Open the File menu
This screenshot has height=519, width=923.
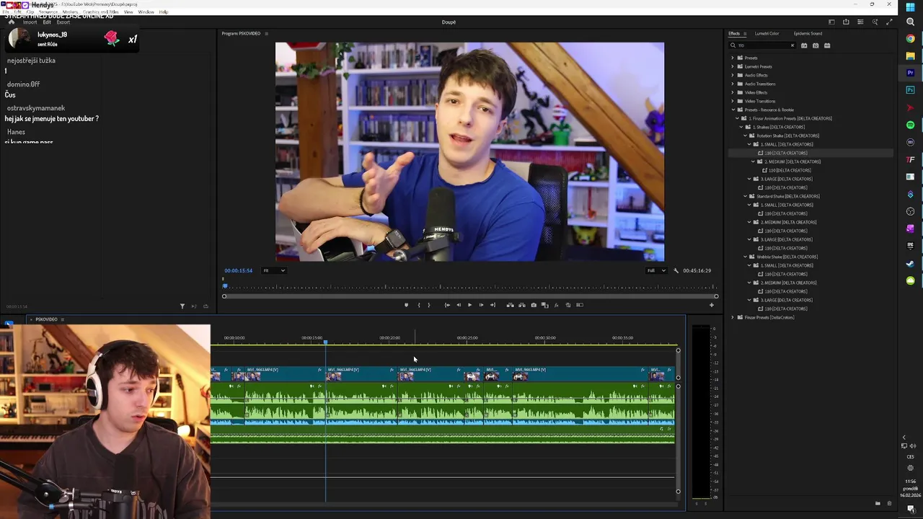coord(7,12)
